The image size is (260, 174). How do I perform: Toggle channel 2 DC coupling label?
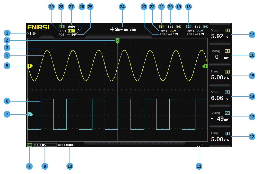coord(206,27)
